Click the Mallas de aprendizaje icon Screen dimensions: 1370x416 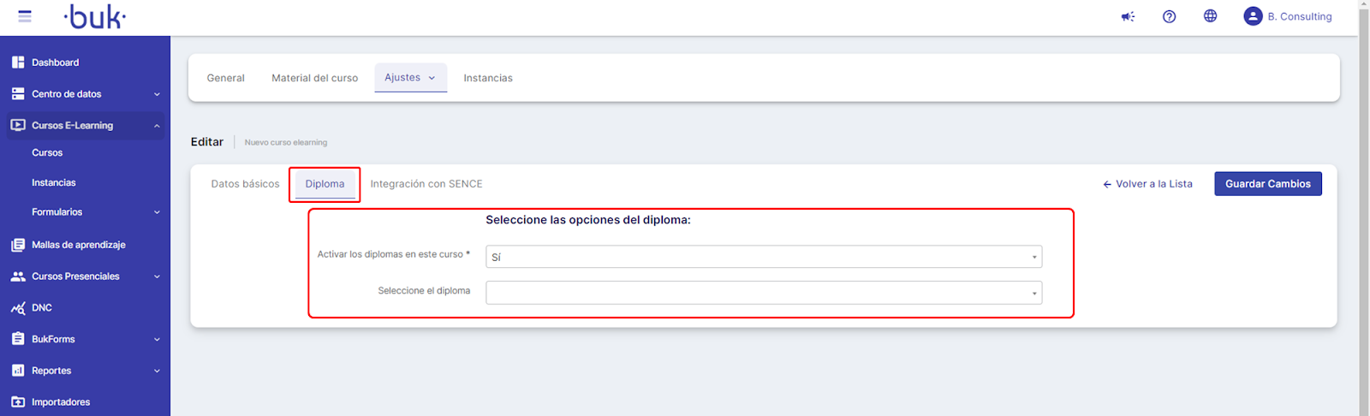pyautogui.click(x=18, y=245)
